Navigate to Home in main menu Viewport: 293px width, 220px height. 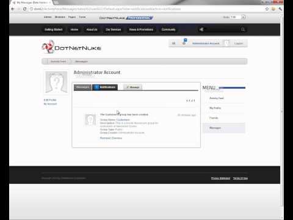[x=74, y=29]
